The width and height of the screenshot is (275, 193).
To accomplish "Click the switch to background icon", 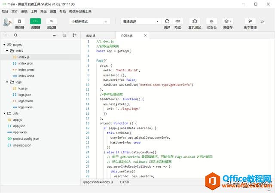I will point(212,21).
